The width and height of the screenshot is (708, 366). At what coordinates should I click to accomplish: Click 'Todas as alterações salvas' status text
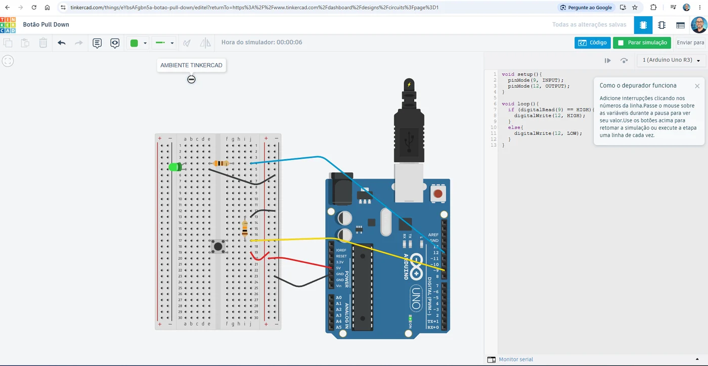pos(589,25)
